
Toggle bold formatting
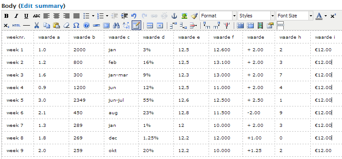7,16
